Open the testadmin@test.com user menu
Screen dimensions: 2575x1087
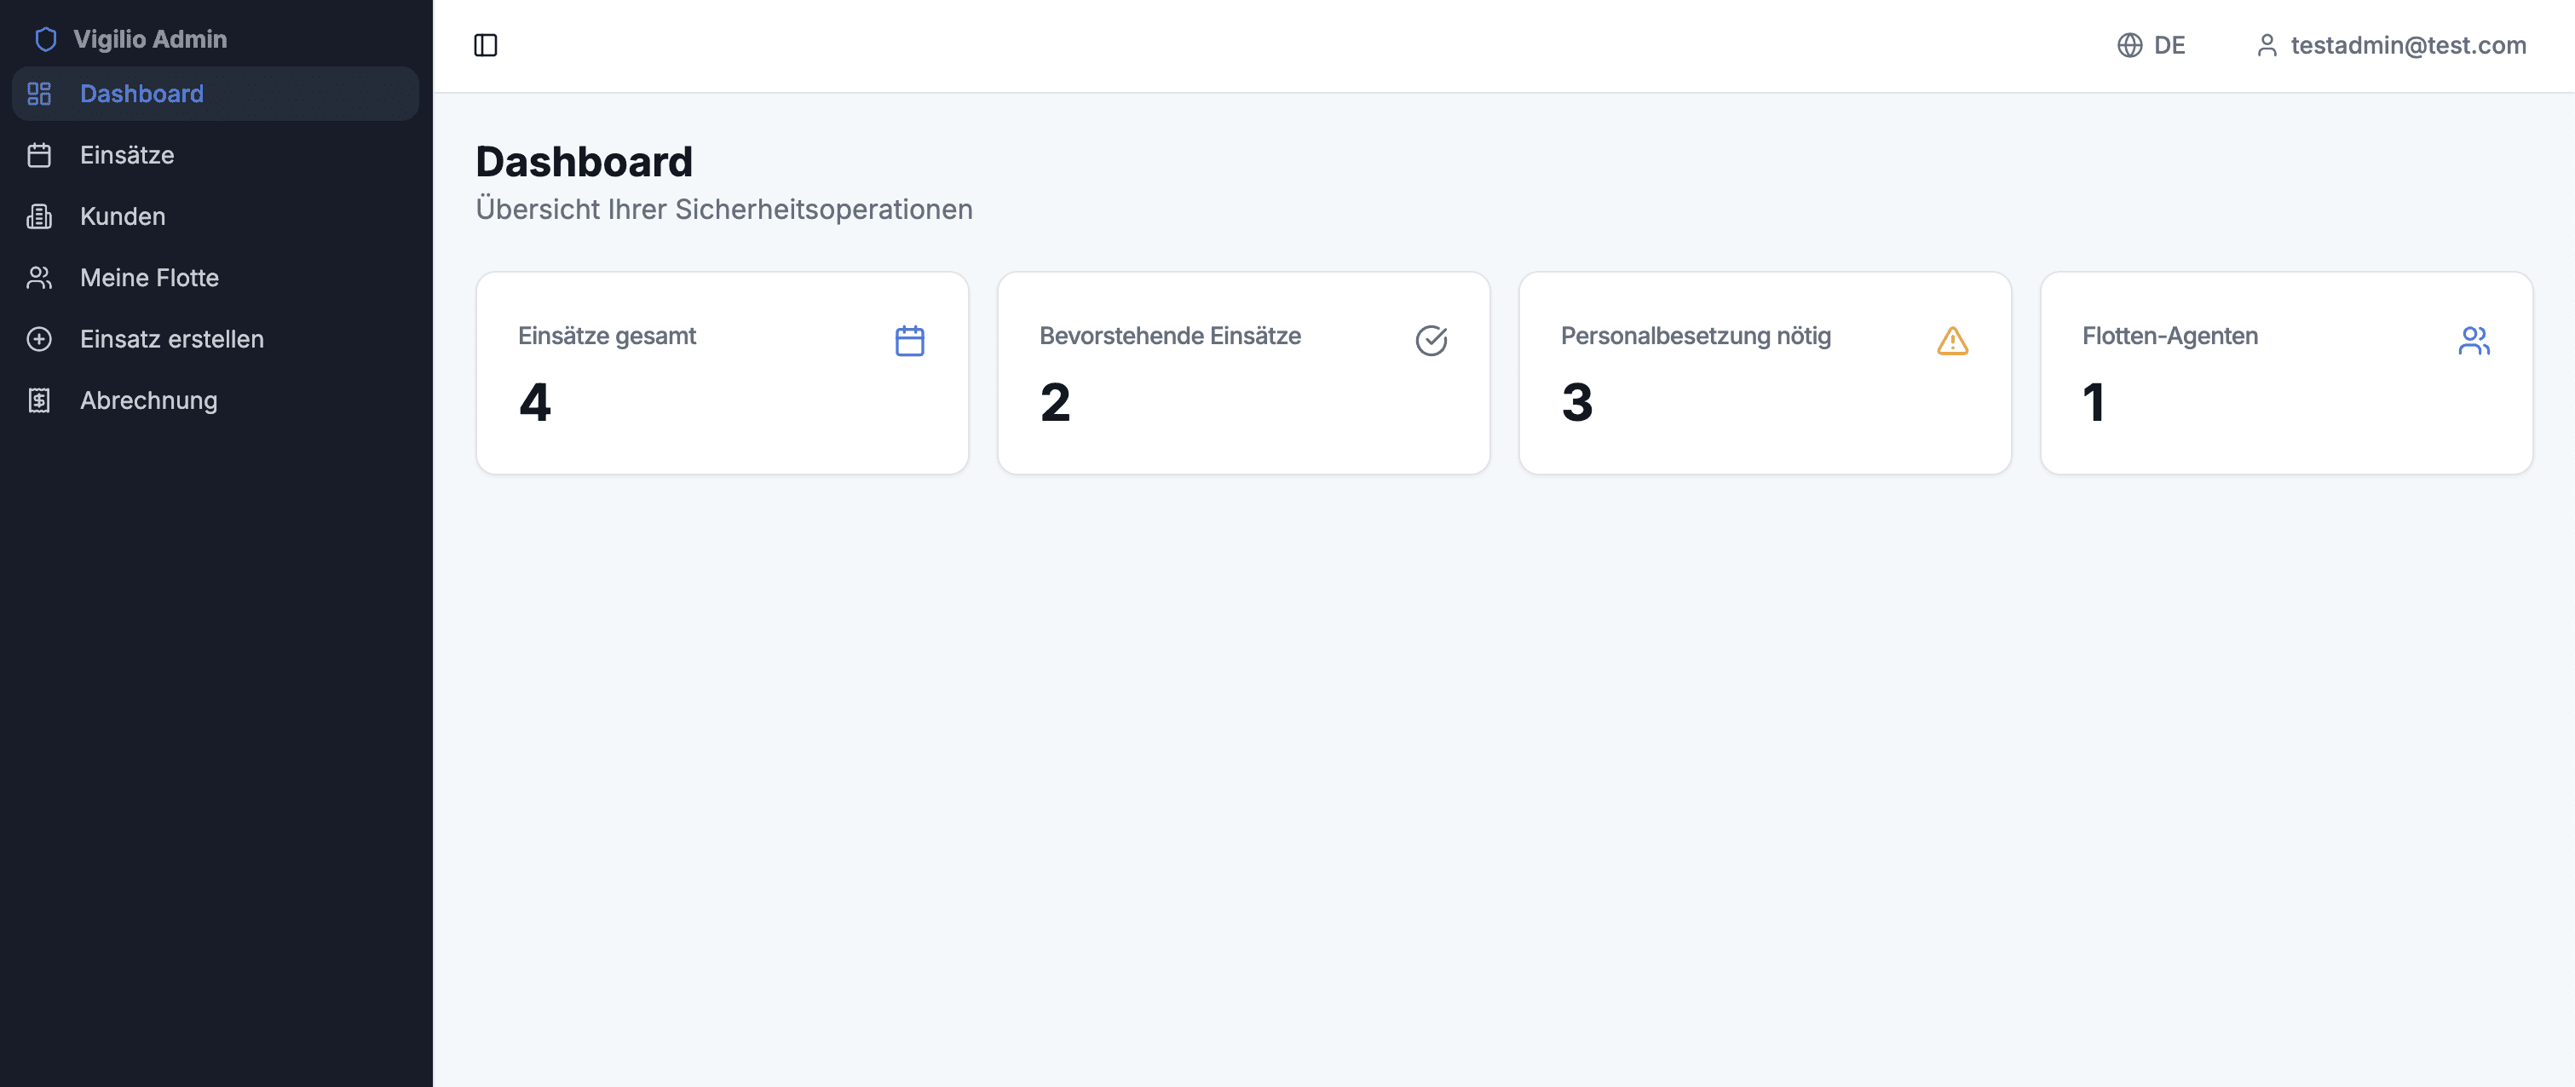[x=2391, y=45]
